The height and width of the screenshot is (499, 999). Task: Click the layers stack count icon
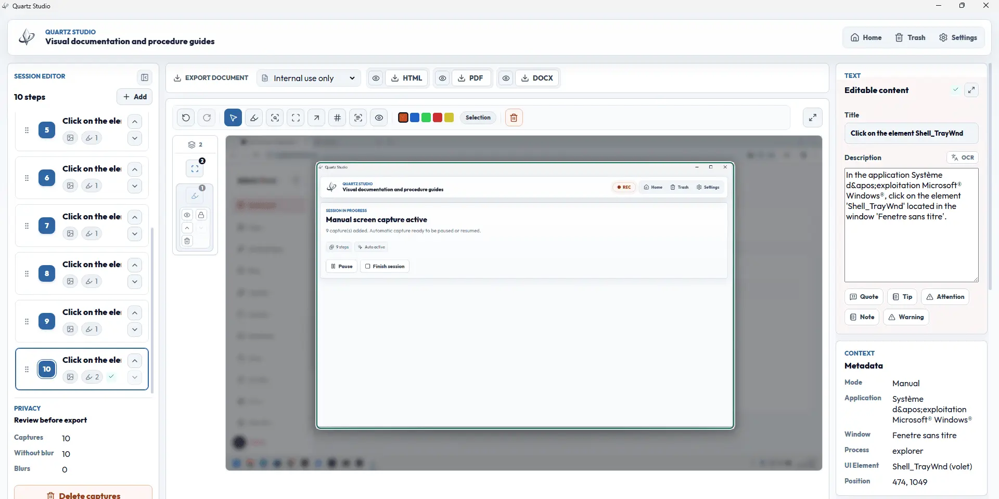pos(195,145)
